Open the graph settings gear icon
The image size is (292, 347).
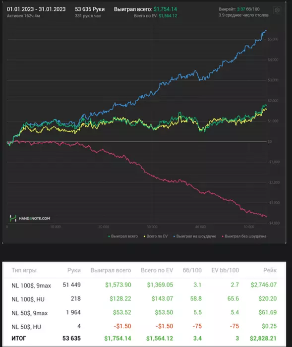click(277, 10)
